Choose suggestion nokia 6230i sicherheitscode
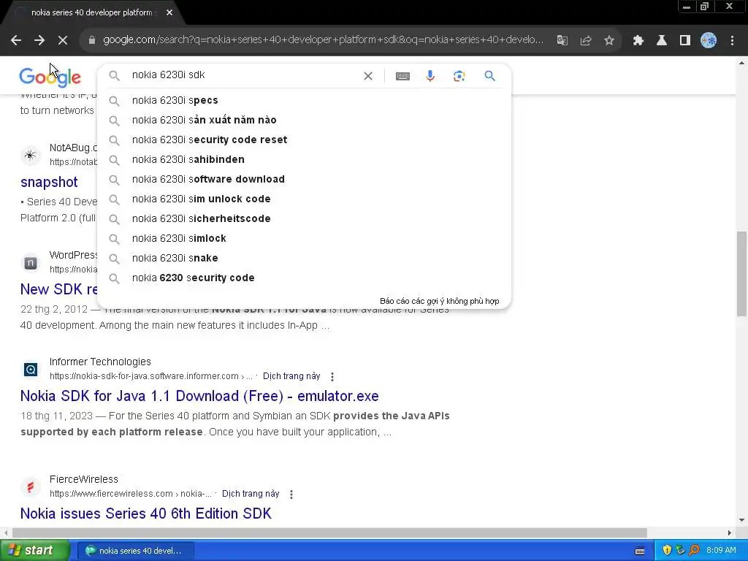The width and height of the screenshot is (748, 561). point(305,219)
